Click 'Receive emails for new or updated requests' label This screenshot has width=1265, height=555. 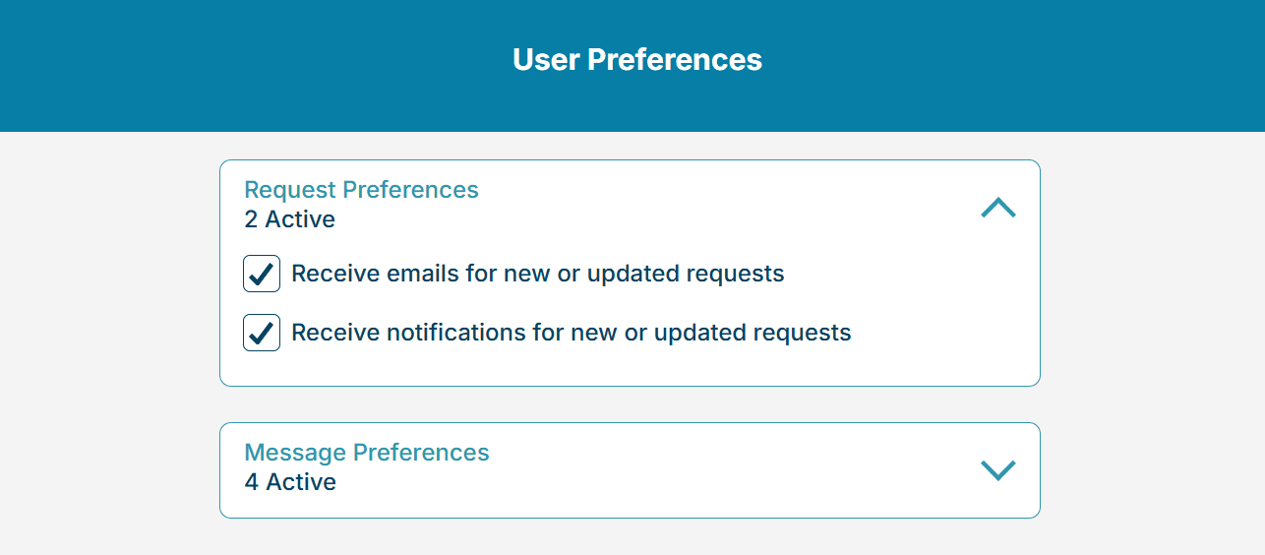click(537, 274)
